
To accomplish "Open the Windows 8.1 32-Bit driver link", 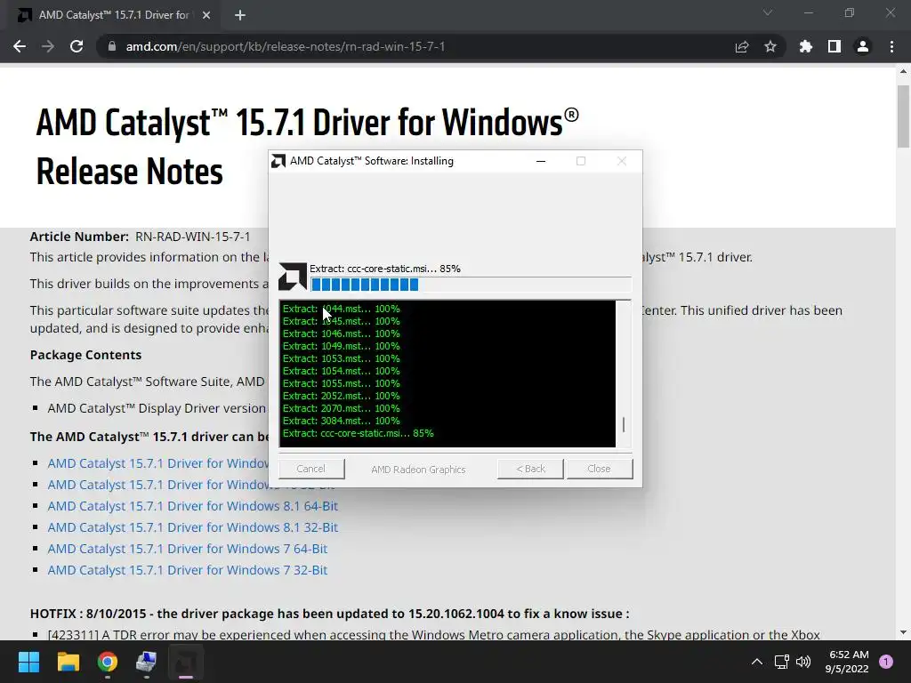I will point(193,527).
